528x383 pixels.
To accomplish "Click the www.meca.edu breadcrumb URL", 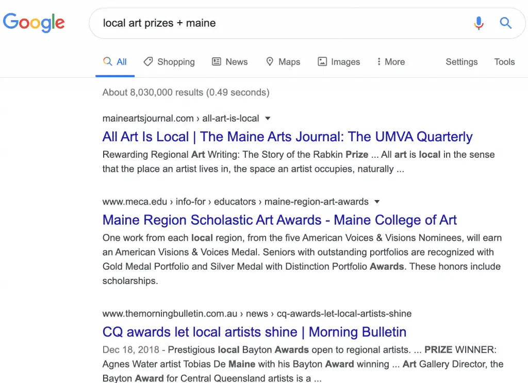I will pos(235,202).
